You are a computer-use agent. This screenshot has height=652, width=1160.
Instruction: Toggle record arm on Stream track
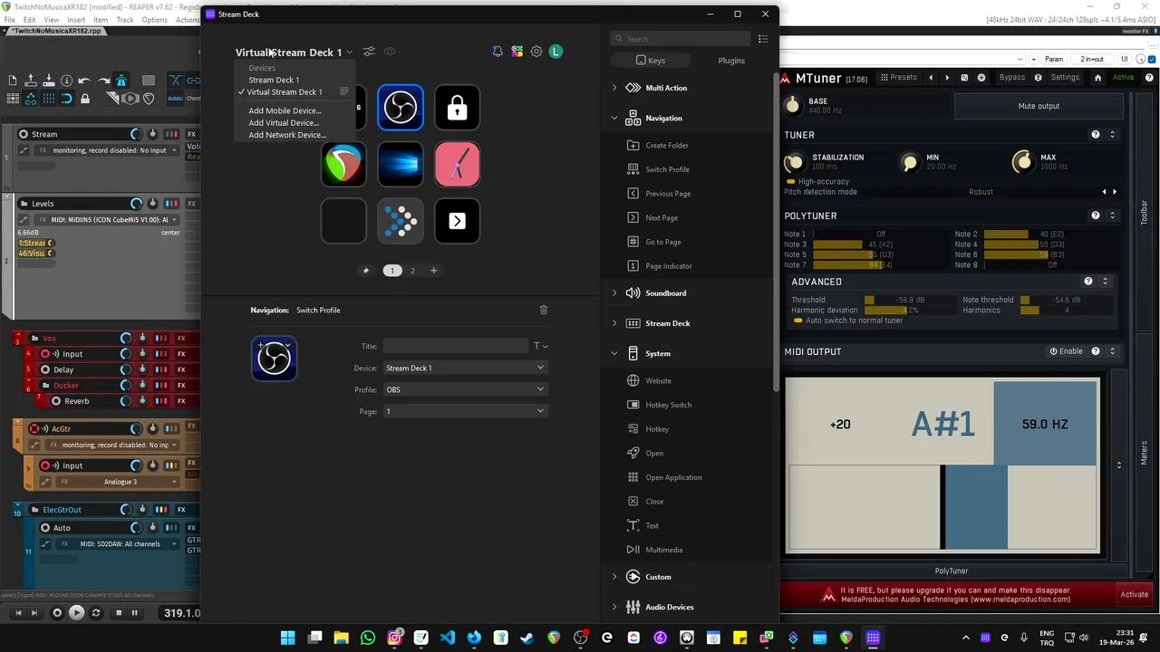24,134
